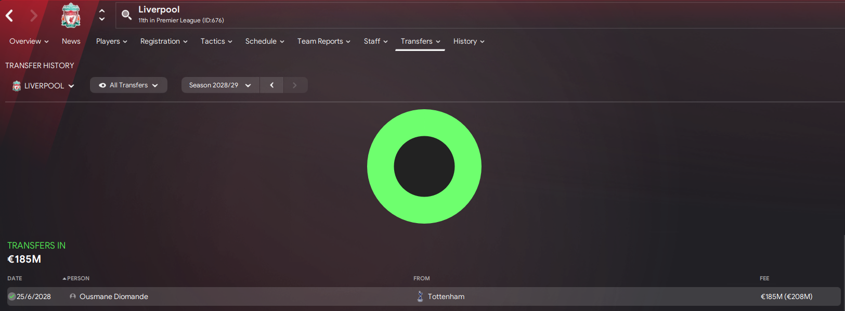
Task: Select the next club with down chevron
Action: point(102,19)
